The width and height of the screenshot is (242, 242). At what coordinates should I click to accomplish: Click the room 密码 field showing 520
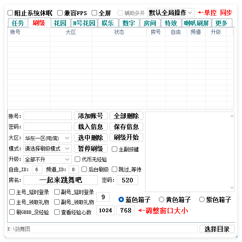[127, 180]
